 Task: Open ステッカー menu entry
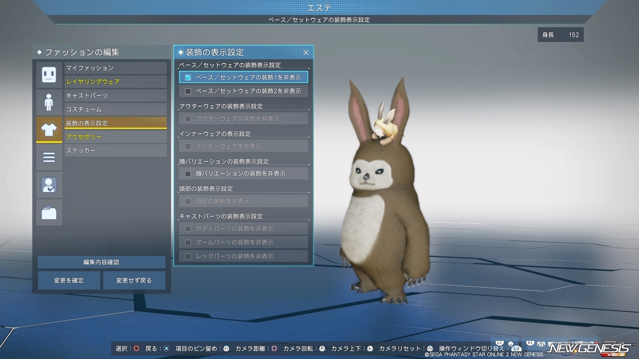[116, 151]
